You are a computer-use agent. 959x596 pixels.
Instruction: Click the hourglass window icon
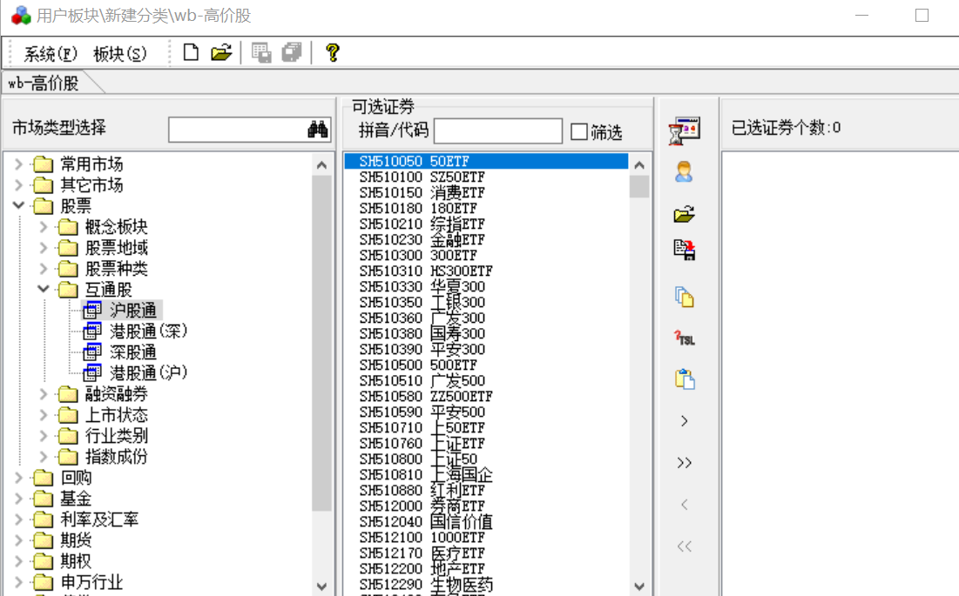(x=684, y=131)
